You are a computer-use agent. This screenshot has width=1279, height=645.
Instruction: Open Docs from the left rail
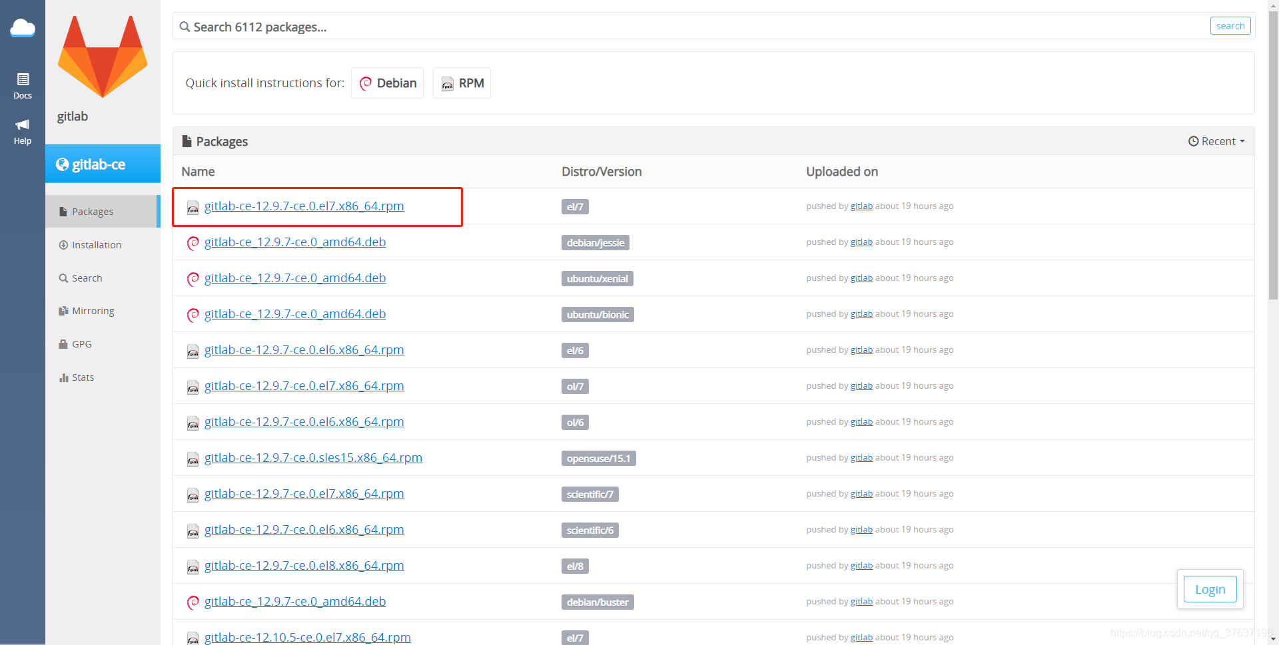point(23,87)
